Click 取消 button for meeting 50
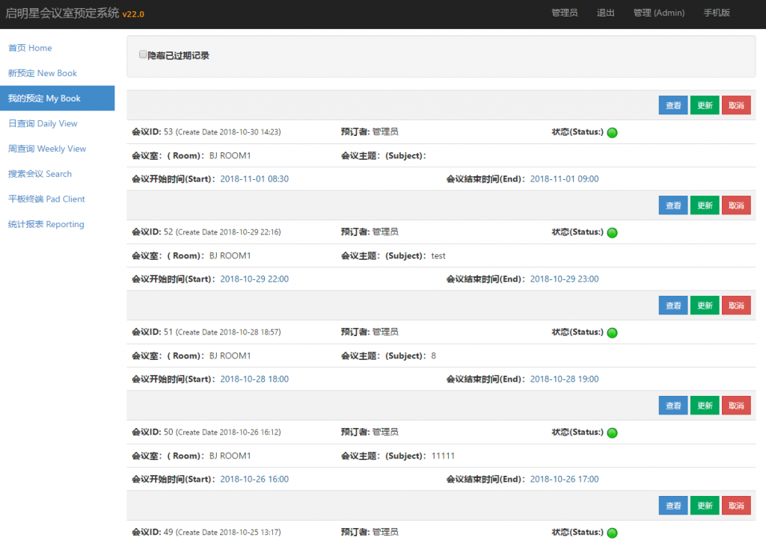 [736, 406]
